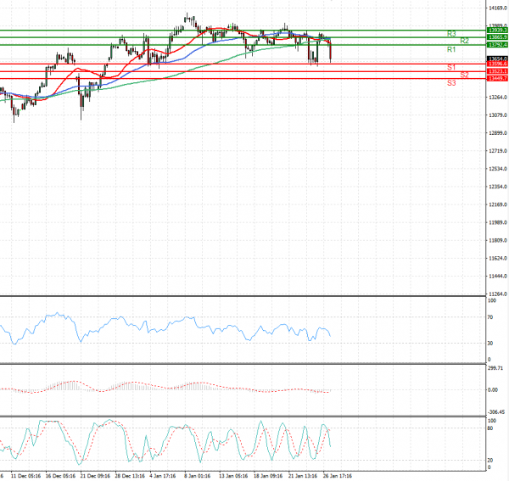Click the S3 support label
This screenshot has width=509, height=481.
(451, 83)
